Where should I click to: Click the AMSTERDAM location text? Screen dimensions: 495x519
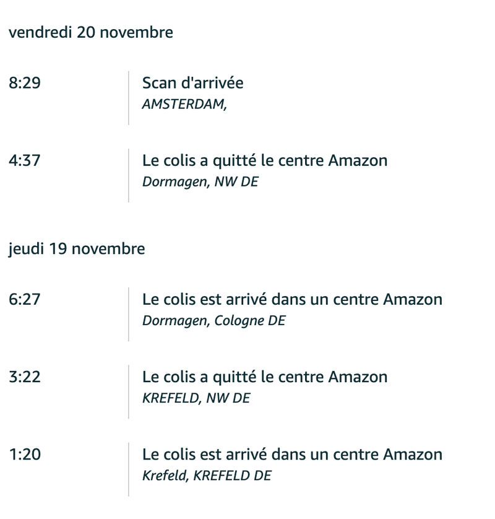[184, 105]
